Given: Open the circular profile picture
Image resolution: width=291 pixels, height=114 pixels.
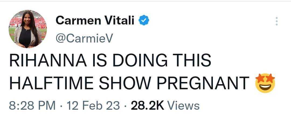Looking at the screenshot, I should pyautogui.click(x=28, y=29).
